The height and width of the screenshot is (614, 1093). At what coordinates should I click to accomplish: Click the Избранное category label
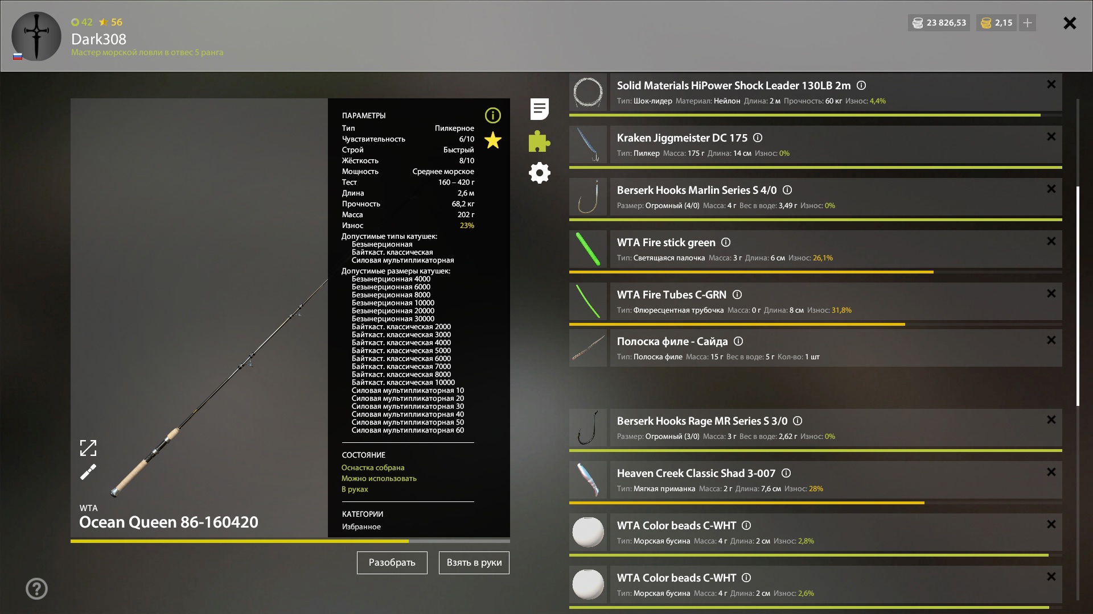pos(361,526)
